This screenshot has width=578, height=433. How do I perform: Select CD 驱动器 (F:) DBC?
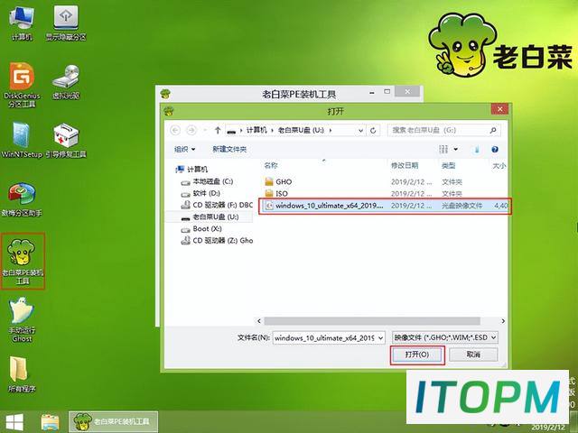[217, 205]
